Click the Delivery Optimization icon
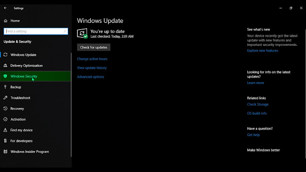306x172 pixels. click(5, 65)
